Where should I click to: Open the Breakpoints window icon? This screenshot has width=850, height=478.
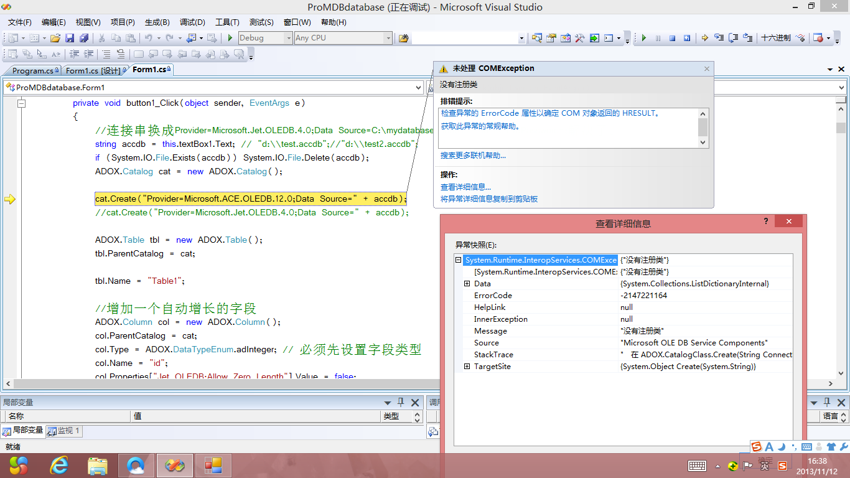(x=819, y=38)
